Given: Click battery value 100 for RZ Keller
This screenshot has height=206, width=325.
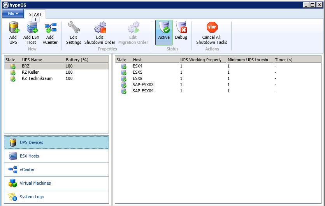Looking at the screenshot, I should point(69,72).
